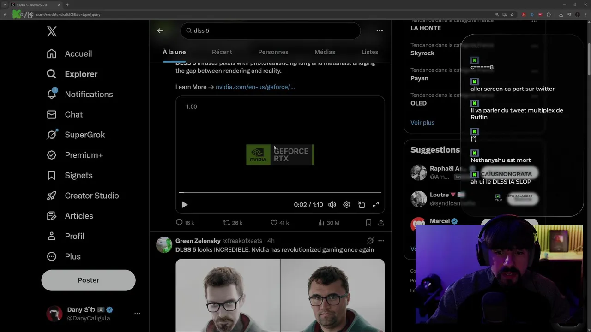Open Chat in the sidebar
Screen dimensions: 591x332
coord(65,114)
